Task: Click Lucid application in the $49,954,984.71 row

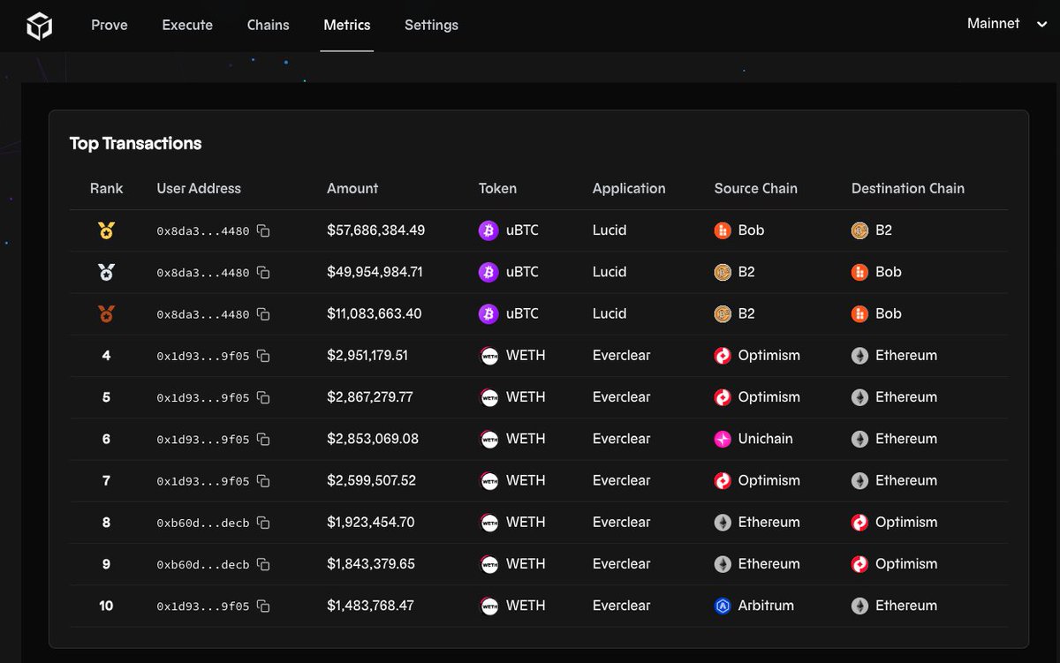Action: [x=609, y=272]
